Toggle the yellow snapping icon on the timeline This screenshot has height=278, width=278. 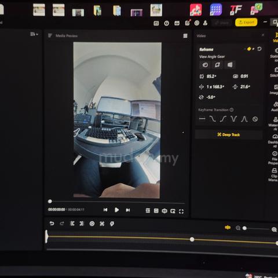click(228, 228)
